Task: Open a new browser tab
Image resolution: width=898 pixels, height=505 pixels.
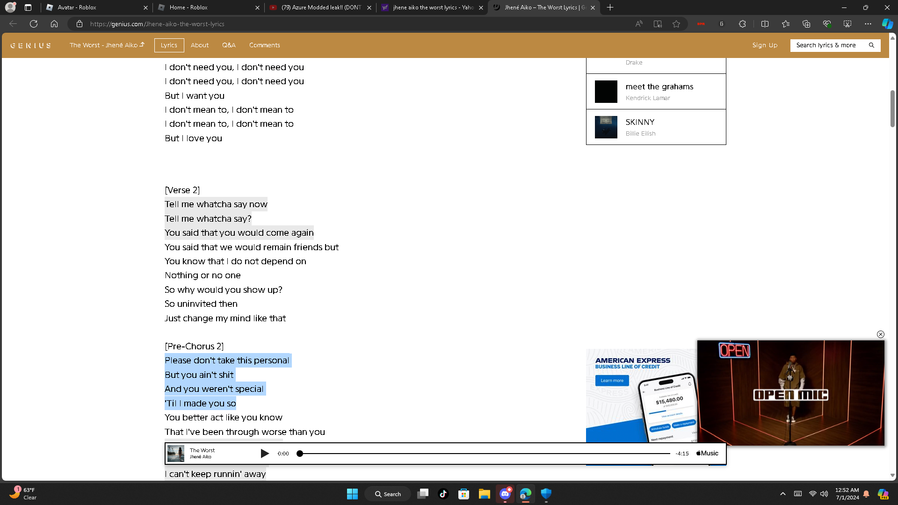Action: pyautogui.click(x=610, y=7)
